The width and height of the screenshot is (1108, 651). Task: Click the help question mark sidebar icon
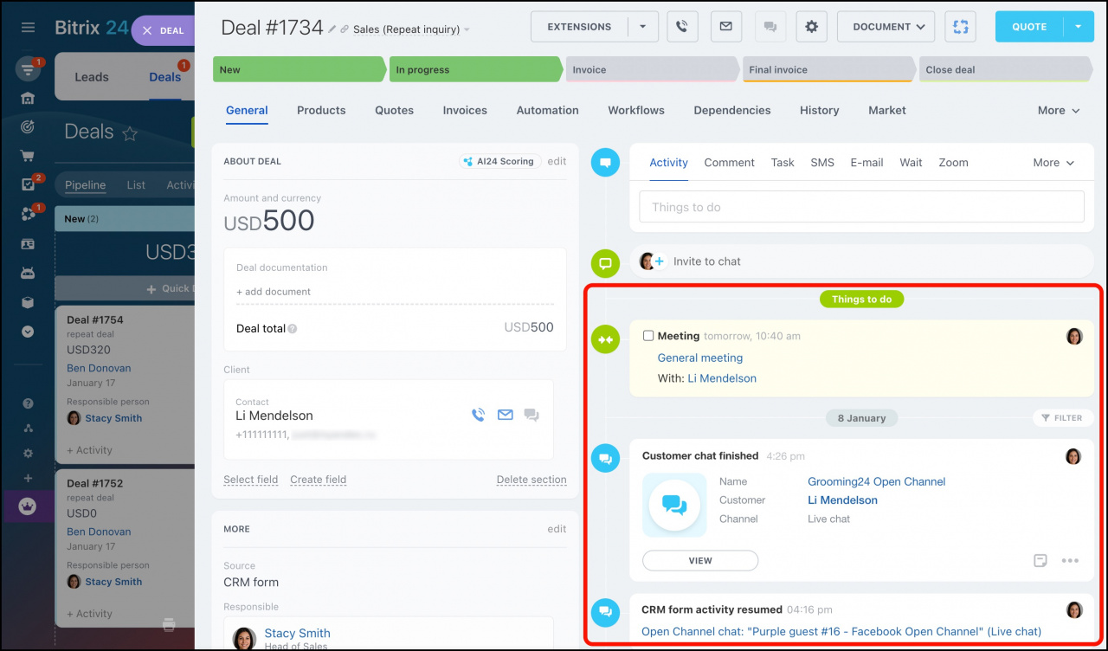[x=28, y=403]
